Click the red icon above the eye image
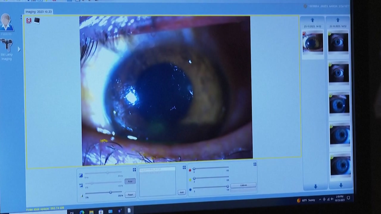This screenshot has height=214, width=381. pos(29,21)
